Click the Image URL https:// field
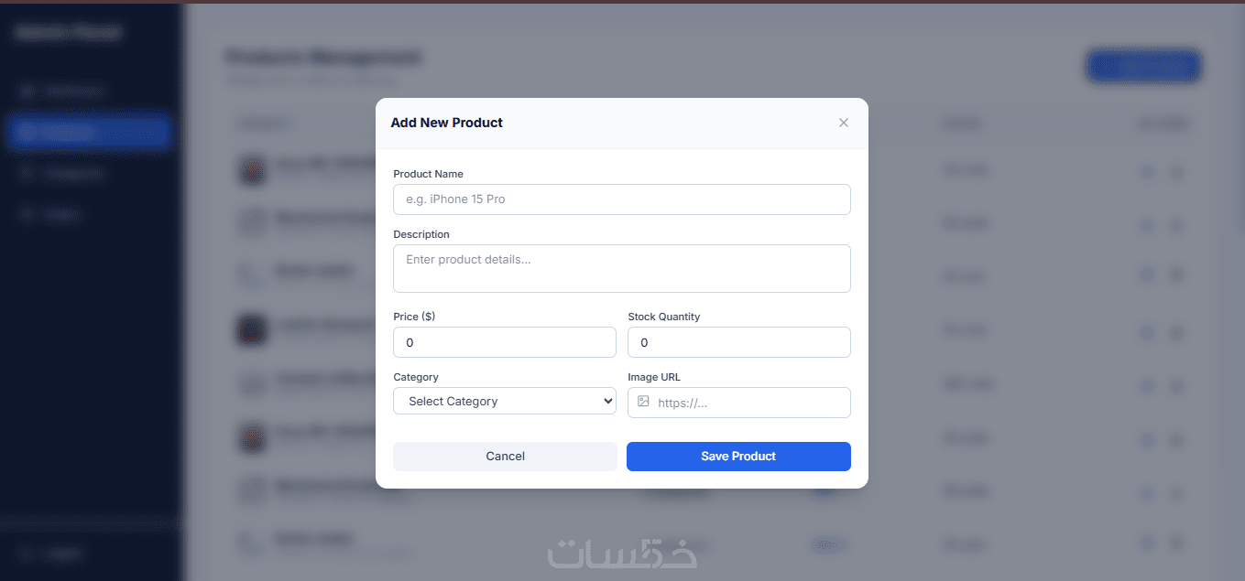The image size is (1245, 581). coord(739,403)
